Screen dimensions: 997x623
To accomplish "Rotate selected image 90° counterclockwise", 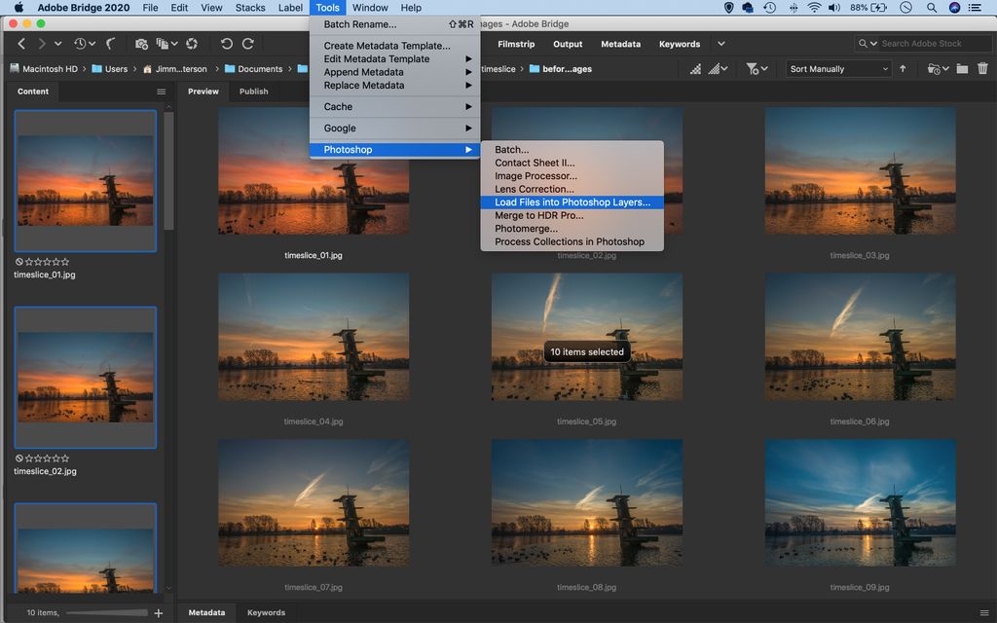I will [227, 44].
